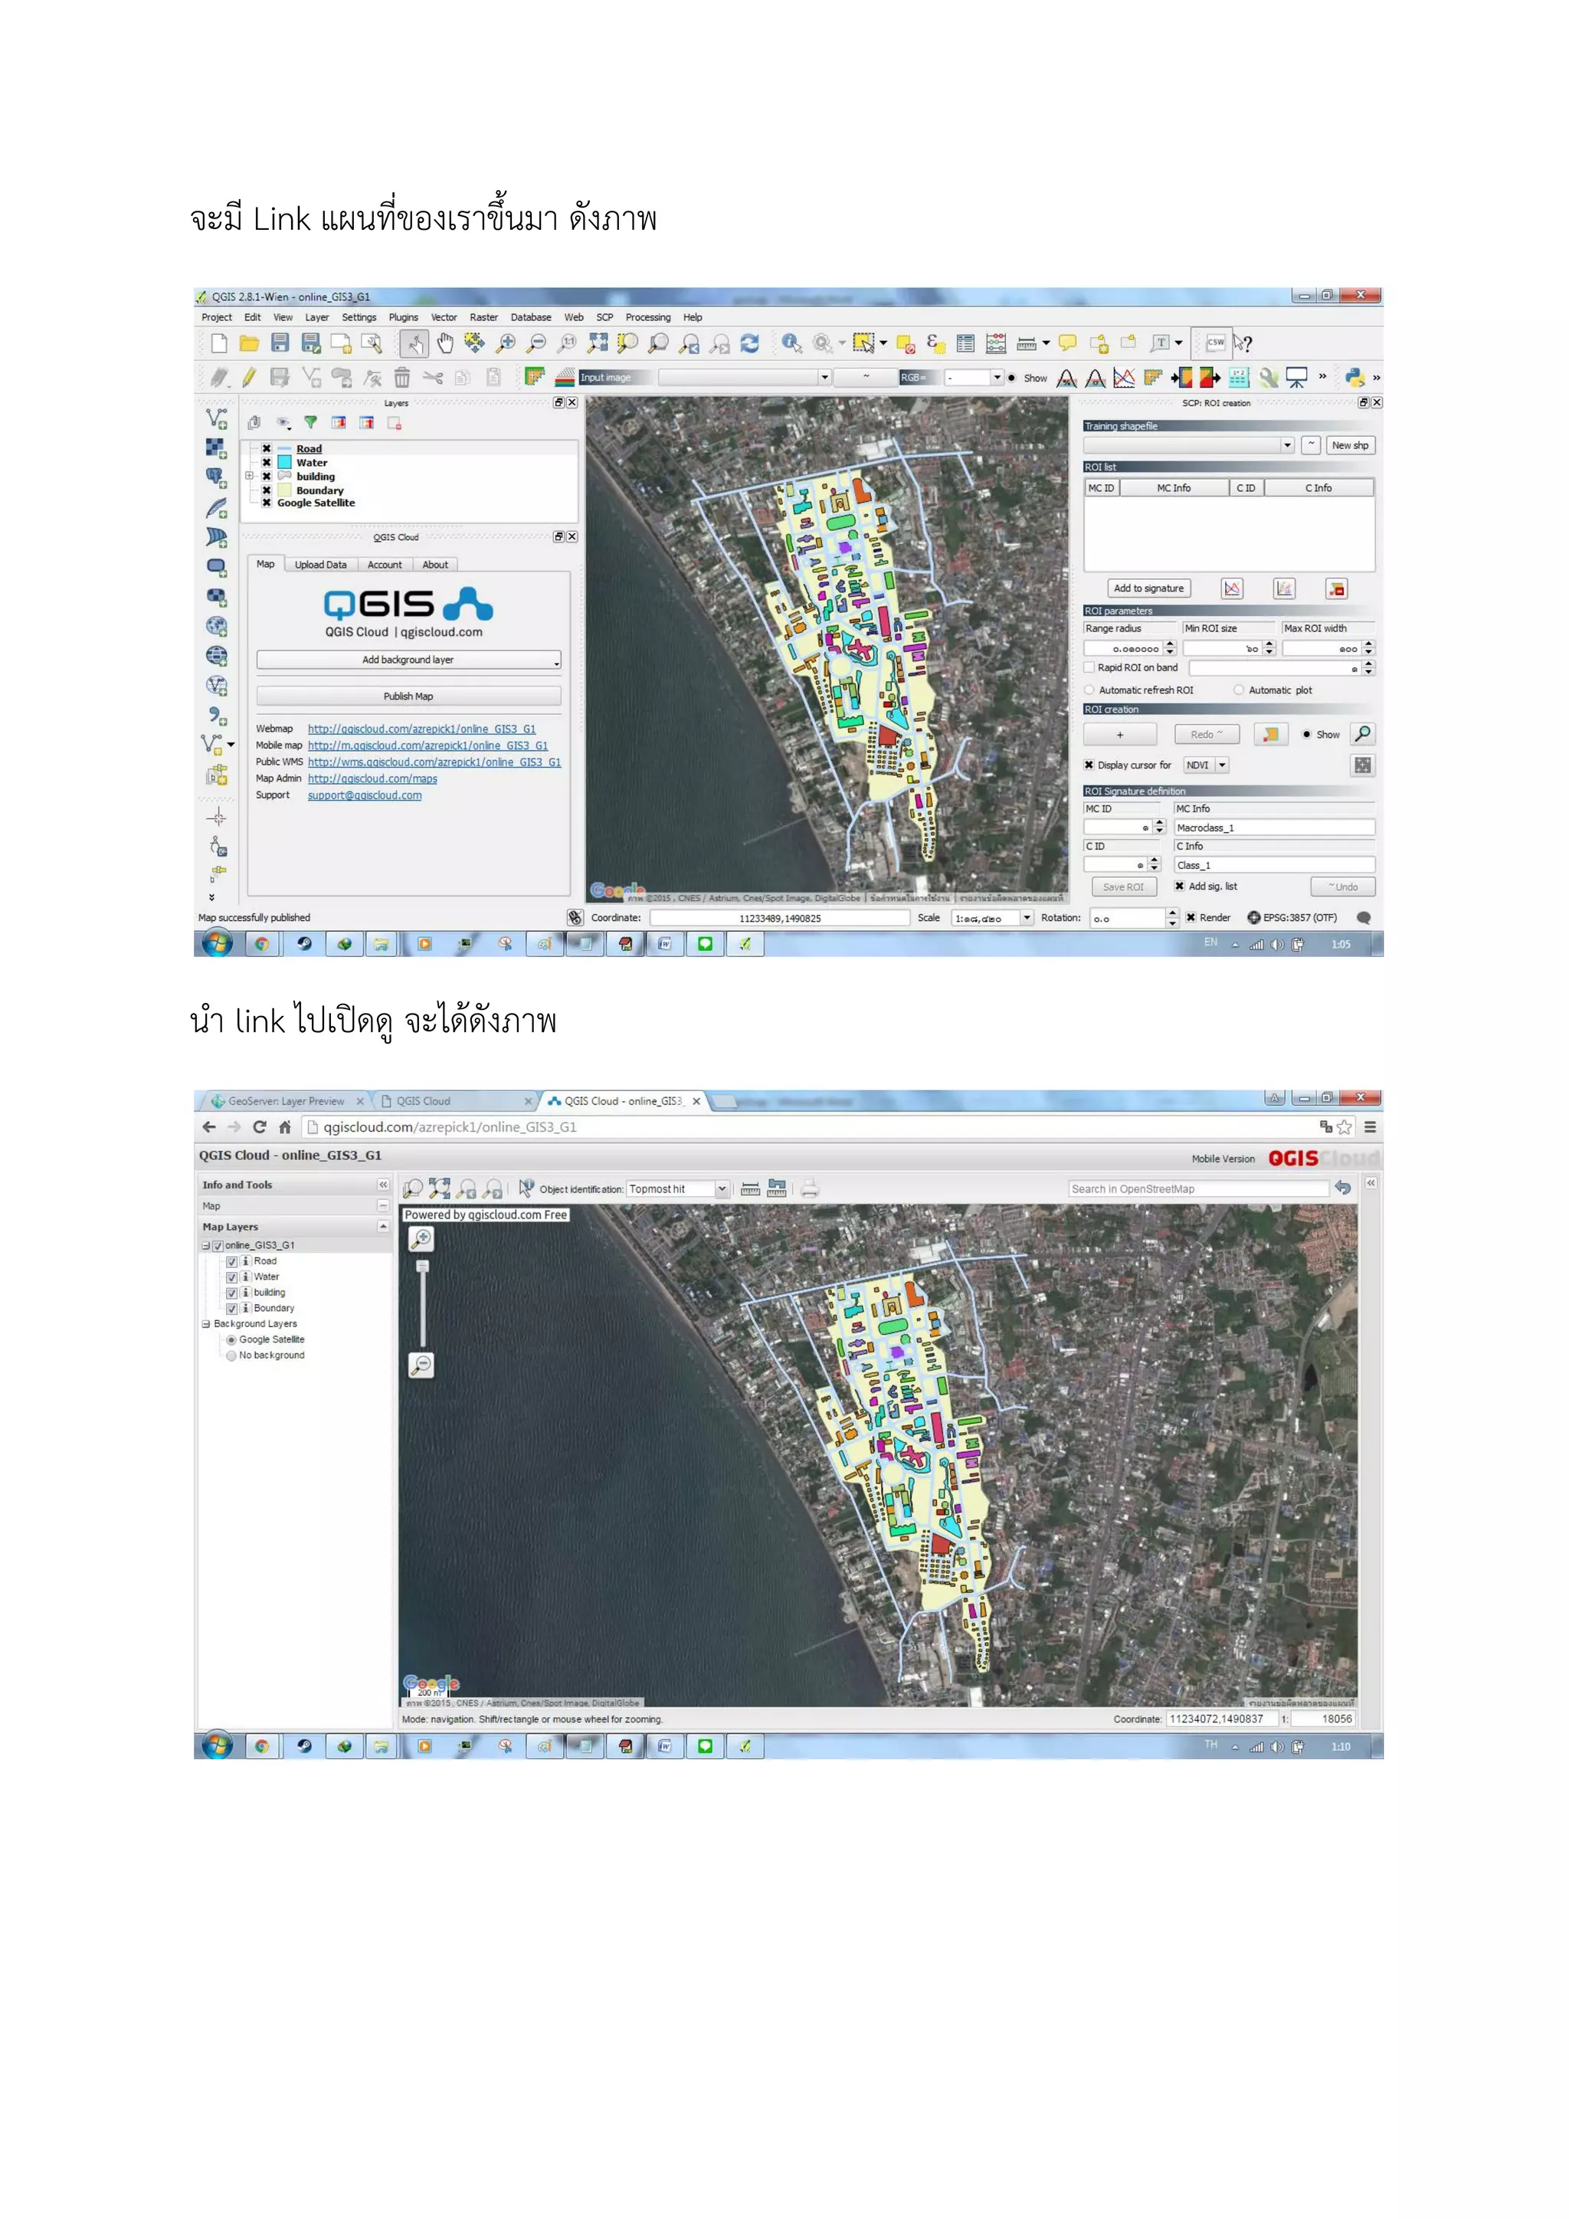Open the Webmap qgiscloud.com link

click(421, 729)
